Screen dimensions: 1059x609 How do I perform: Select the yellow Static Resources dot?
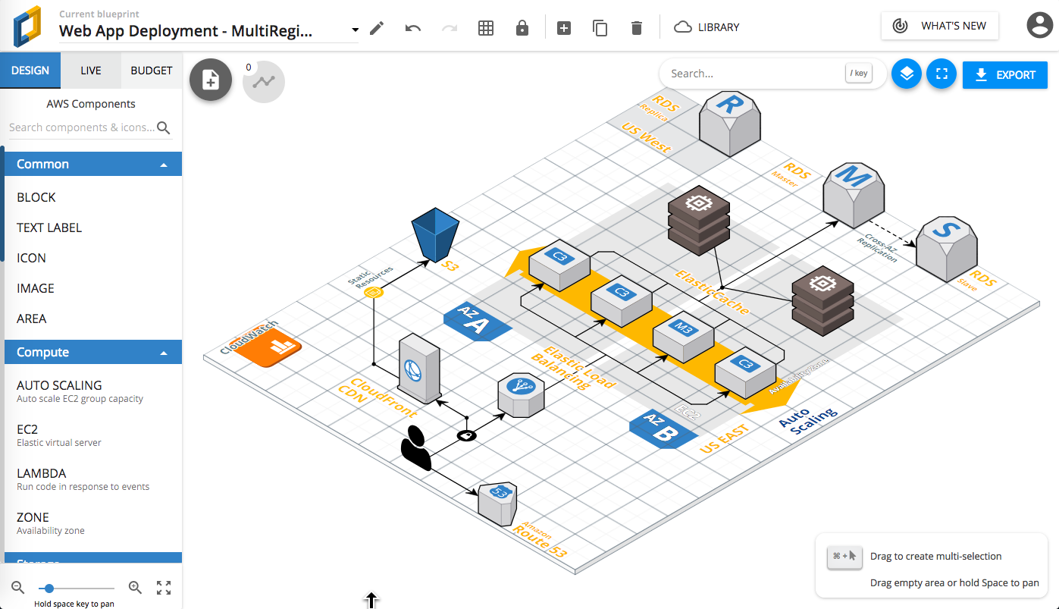coord(373,292)
